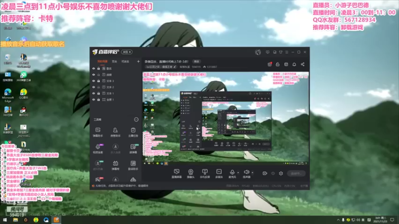The height and width of the screenshot is (224, 399).
Task: Open the 视频连麦 tool
Action: click(98, 148)
